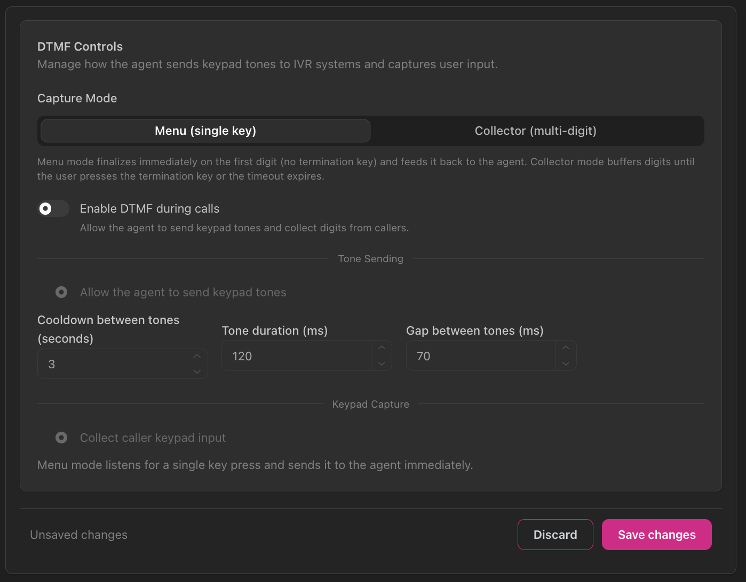Click the up arrow for Tone duration
Viewport: 746px width, 582px height.
(382, 347)
